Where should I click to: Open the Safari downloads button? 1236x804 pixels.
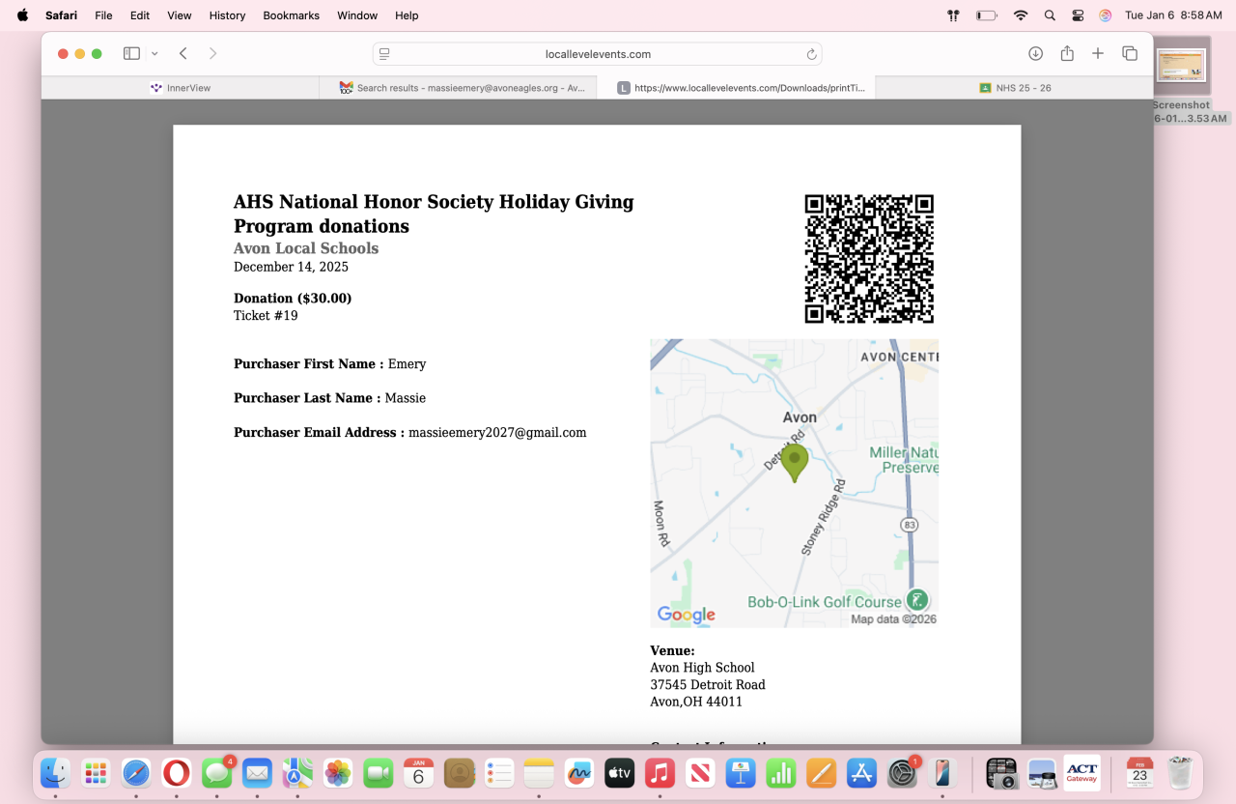[x=1035, y=54]
